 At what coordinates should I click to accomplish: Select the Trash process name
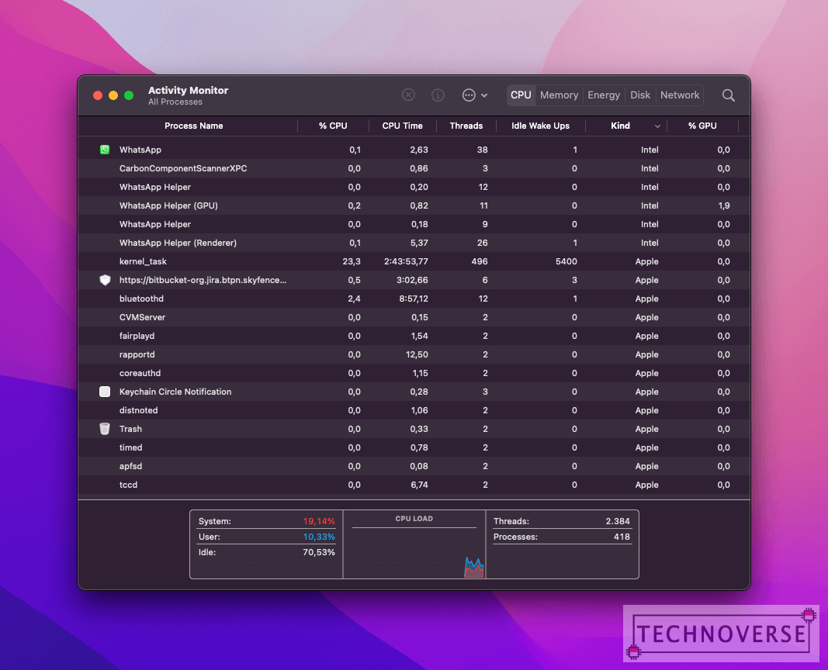130,429
